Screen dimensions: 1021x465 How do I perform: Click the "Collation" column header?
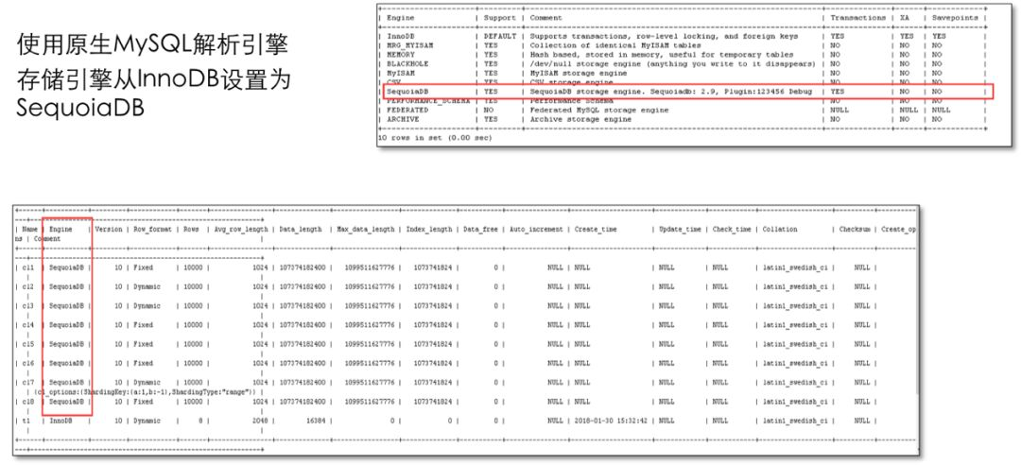tap(780, 230)
